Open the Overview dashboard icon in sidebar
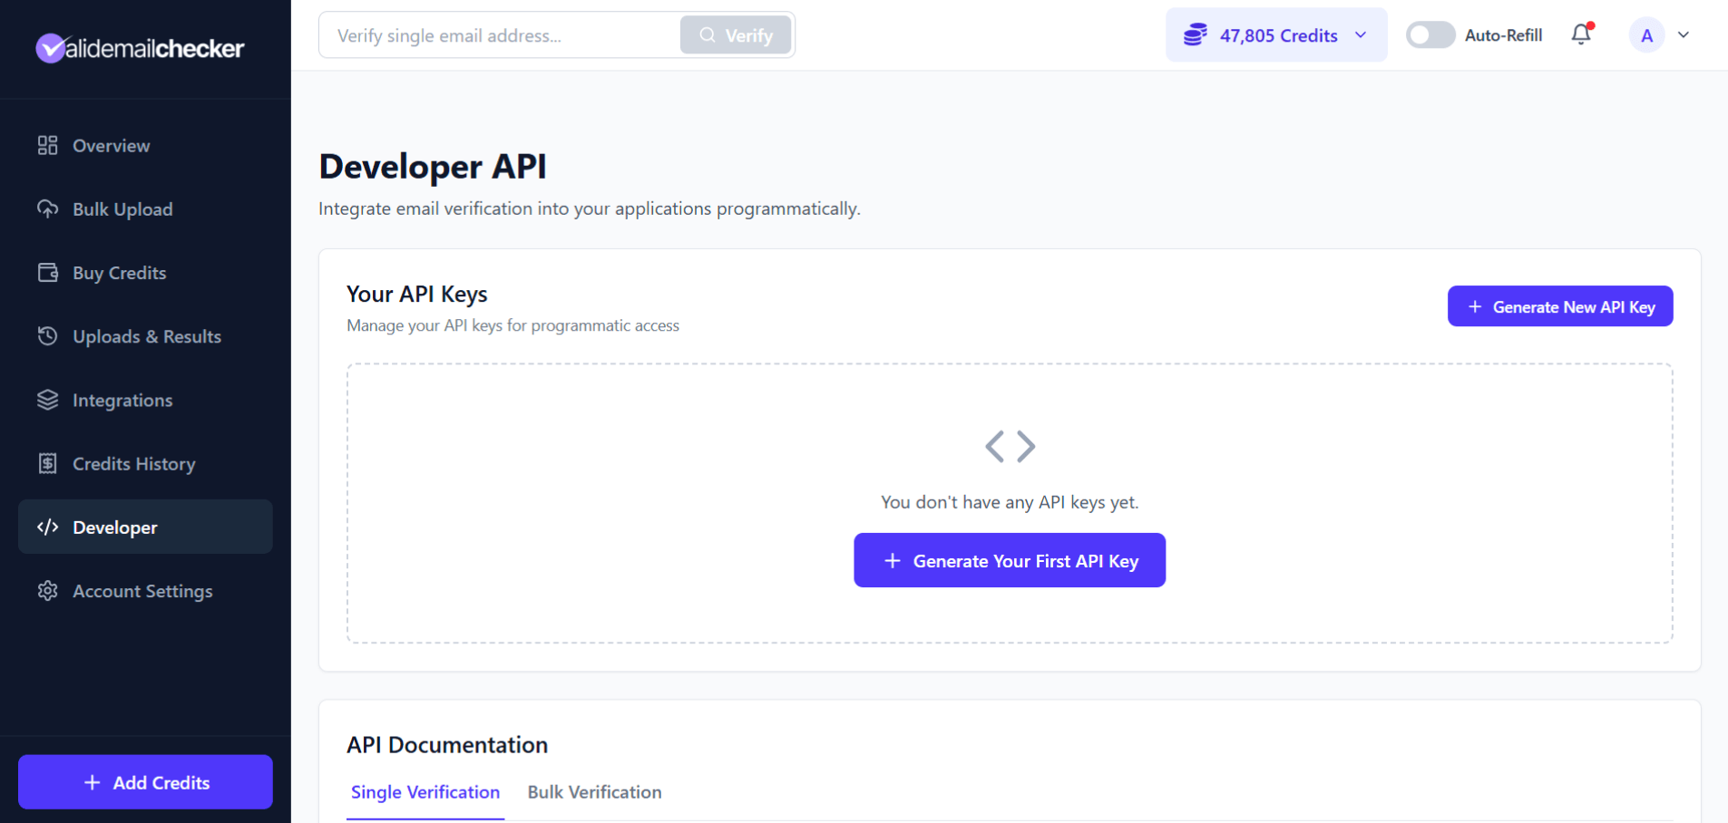Viewport: 1728px width, 823px height. click(47, 145)
